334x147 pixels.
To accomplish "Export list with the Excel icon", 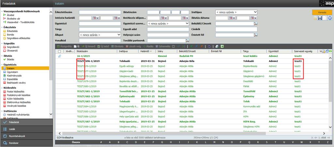I will point(222,46).
